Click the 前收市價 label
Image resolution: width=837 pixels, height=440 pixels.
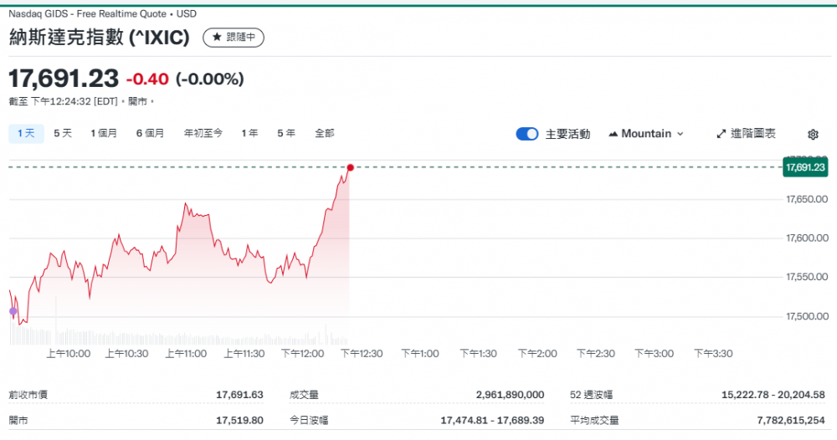[28, 395]
